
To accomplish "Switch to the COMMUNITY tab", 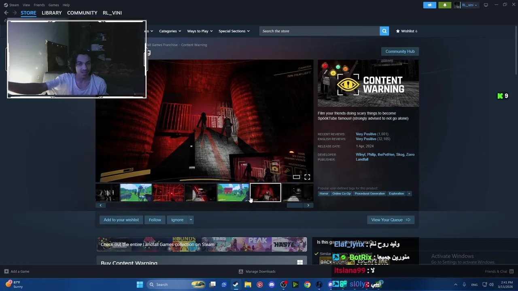I will tap(82, 13).
